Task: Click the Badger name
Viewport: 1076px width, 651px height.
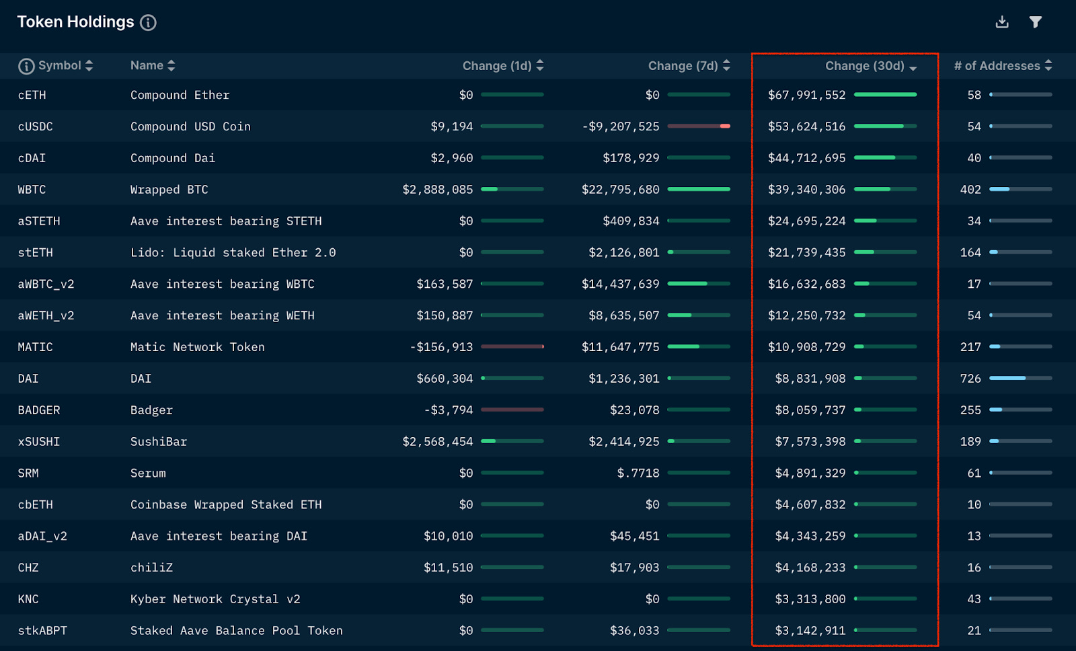Action: (x=152, y=410)
